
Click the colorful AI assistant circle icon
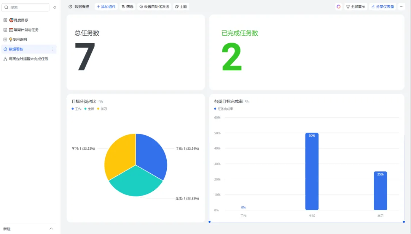(338, 7)
